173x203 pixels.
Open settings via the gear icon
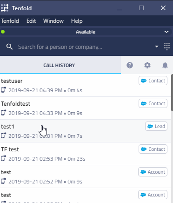point(147,65)
